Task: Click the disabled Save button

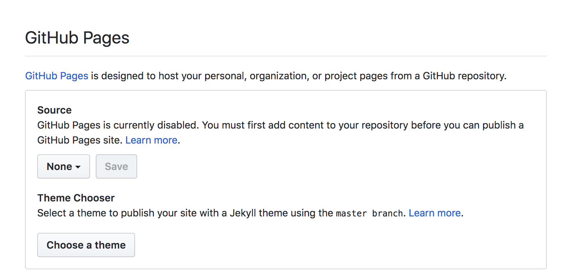Action: (x=116, y=166)
